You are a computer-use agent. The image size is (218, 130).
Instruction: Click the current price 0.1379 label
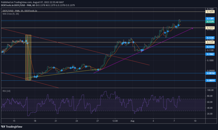210,22
